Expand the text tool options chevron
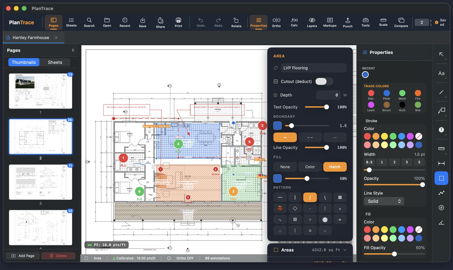Viewport: 453px width, 270px height. (446, 78)
